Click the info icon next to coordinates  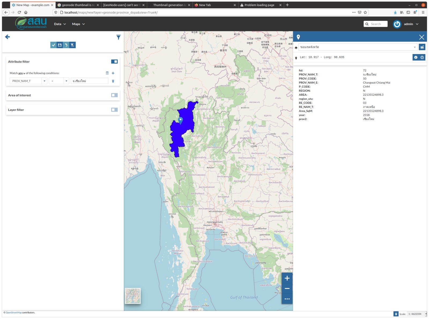416,57
